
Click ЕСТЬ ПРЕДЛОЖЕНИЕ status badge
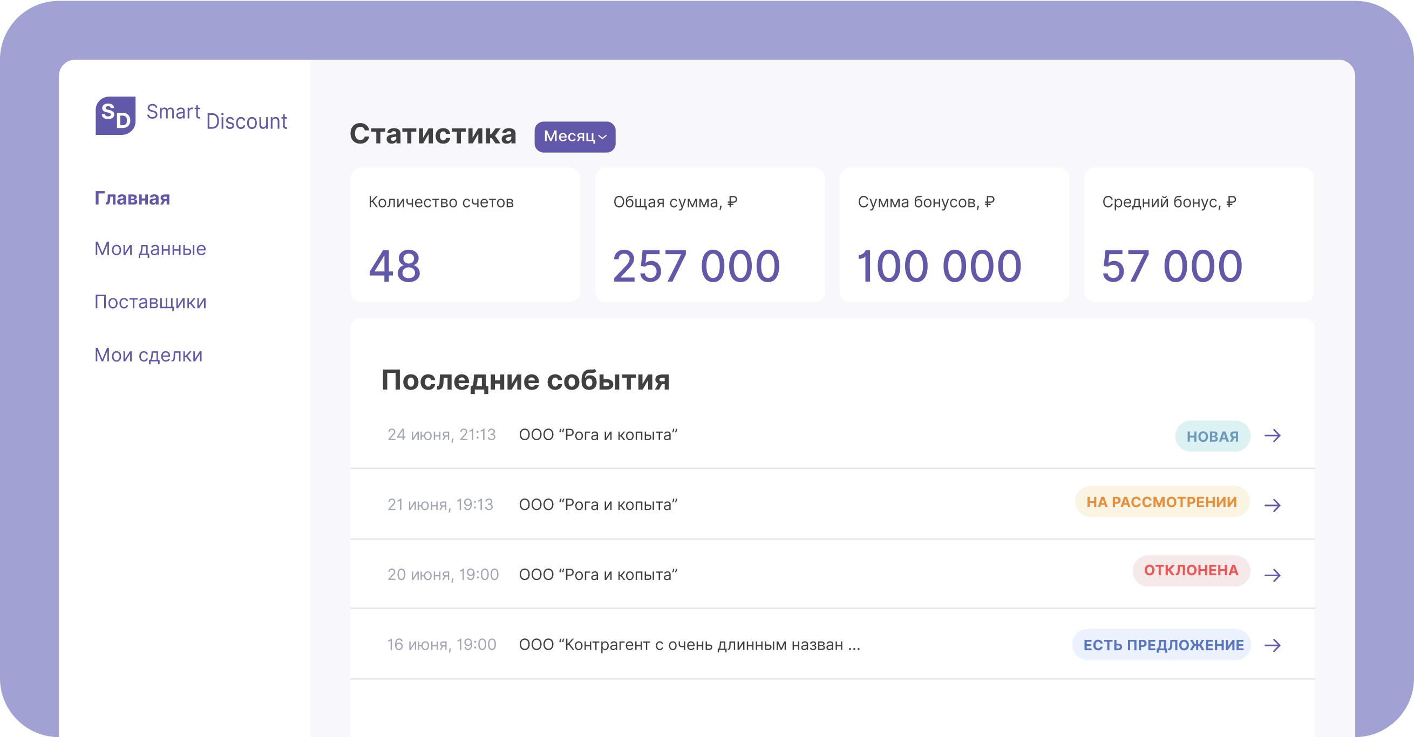[x=1163, y=645]
